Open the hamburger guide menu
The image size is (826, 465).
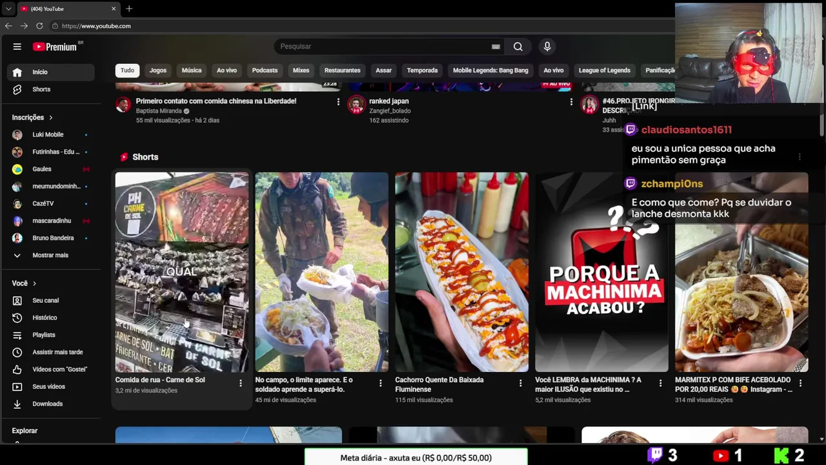17,46
